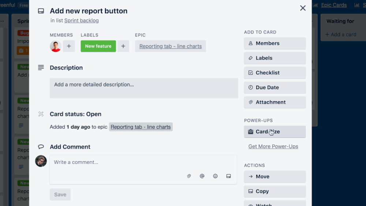The image size is (366, 206).
Task: Click the Add new report button title
Action: click(x=89, y=11)
